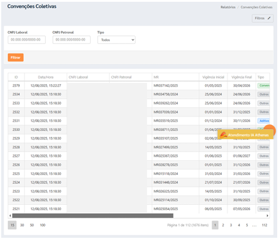Screen dimensions: 279x239
Task: Click Vigência Final 30/04/2026 cell
Action: click(x=242, y=86)
